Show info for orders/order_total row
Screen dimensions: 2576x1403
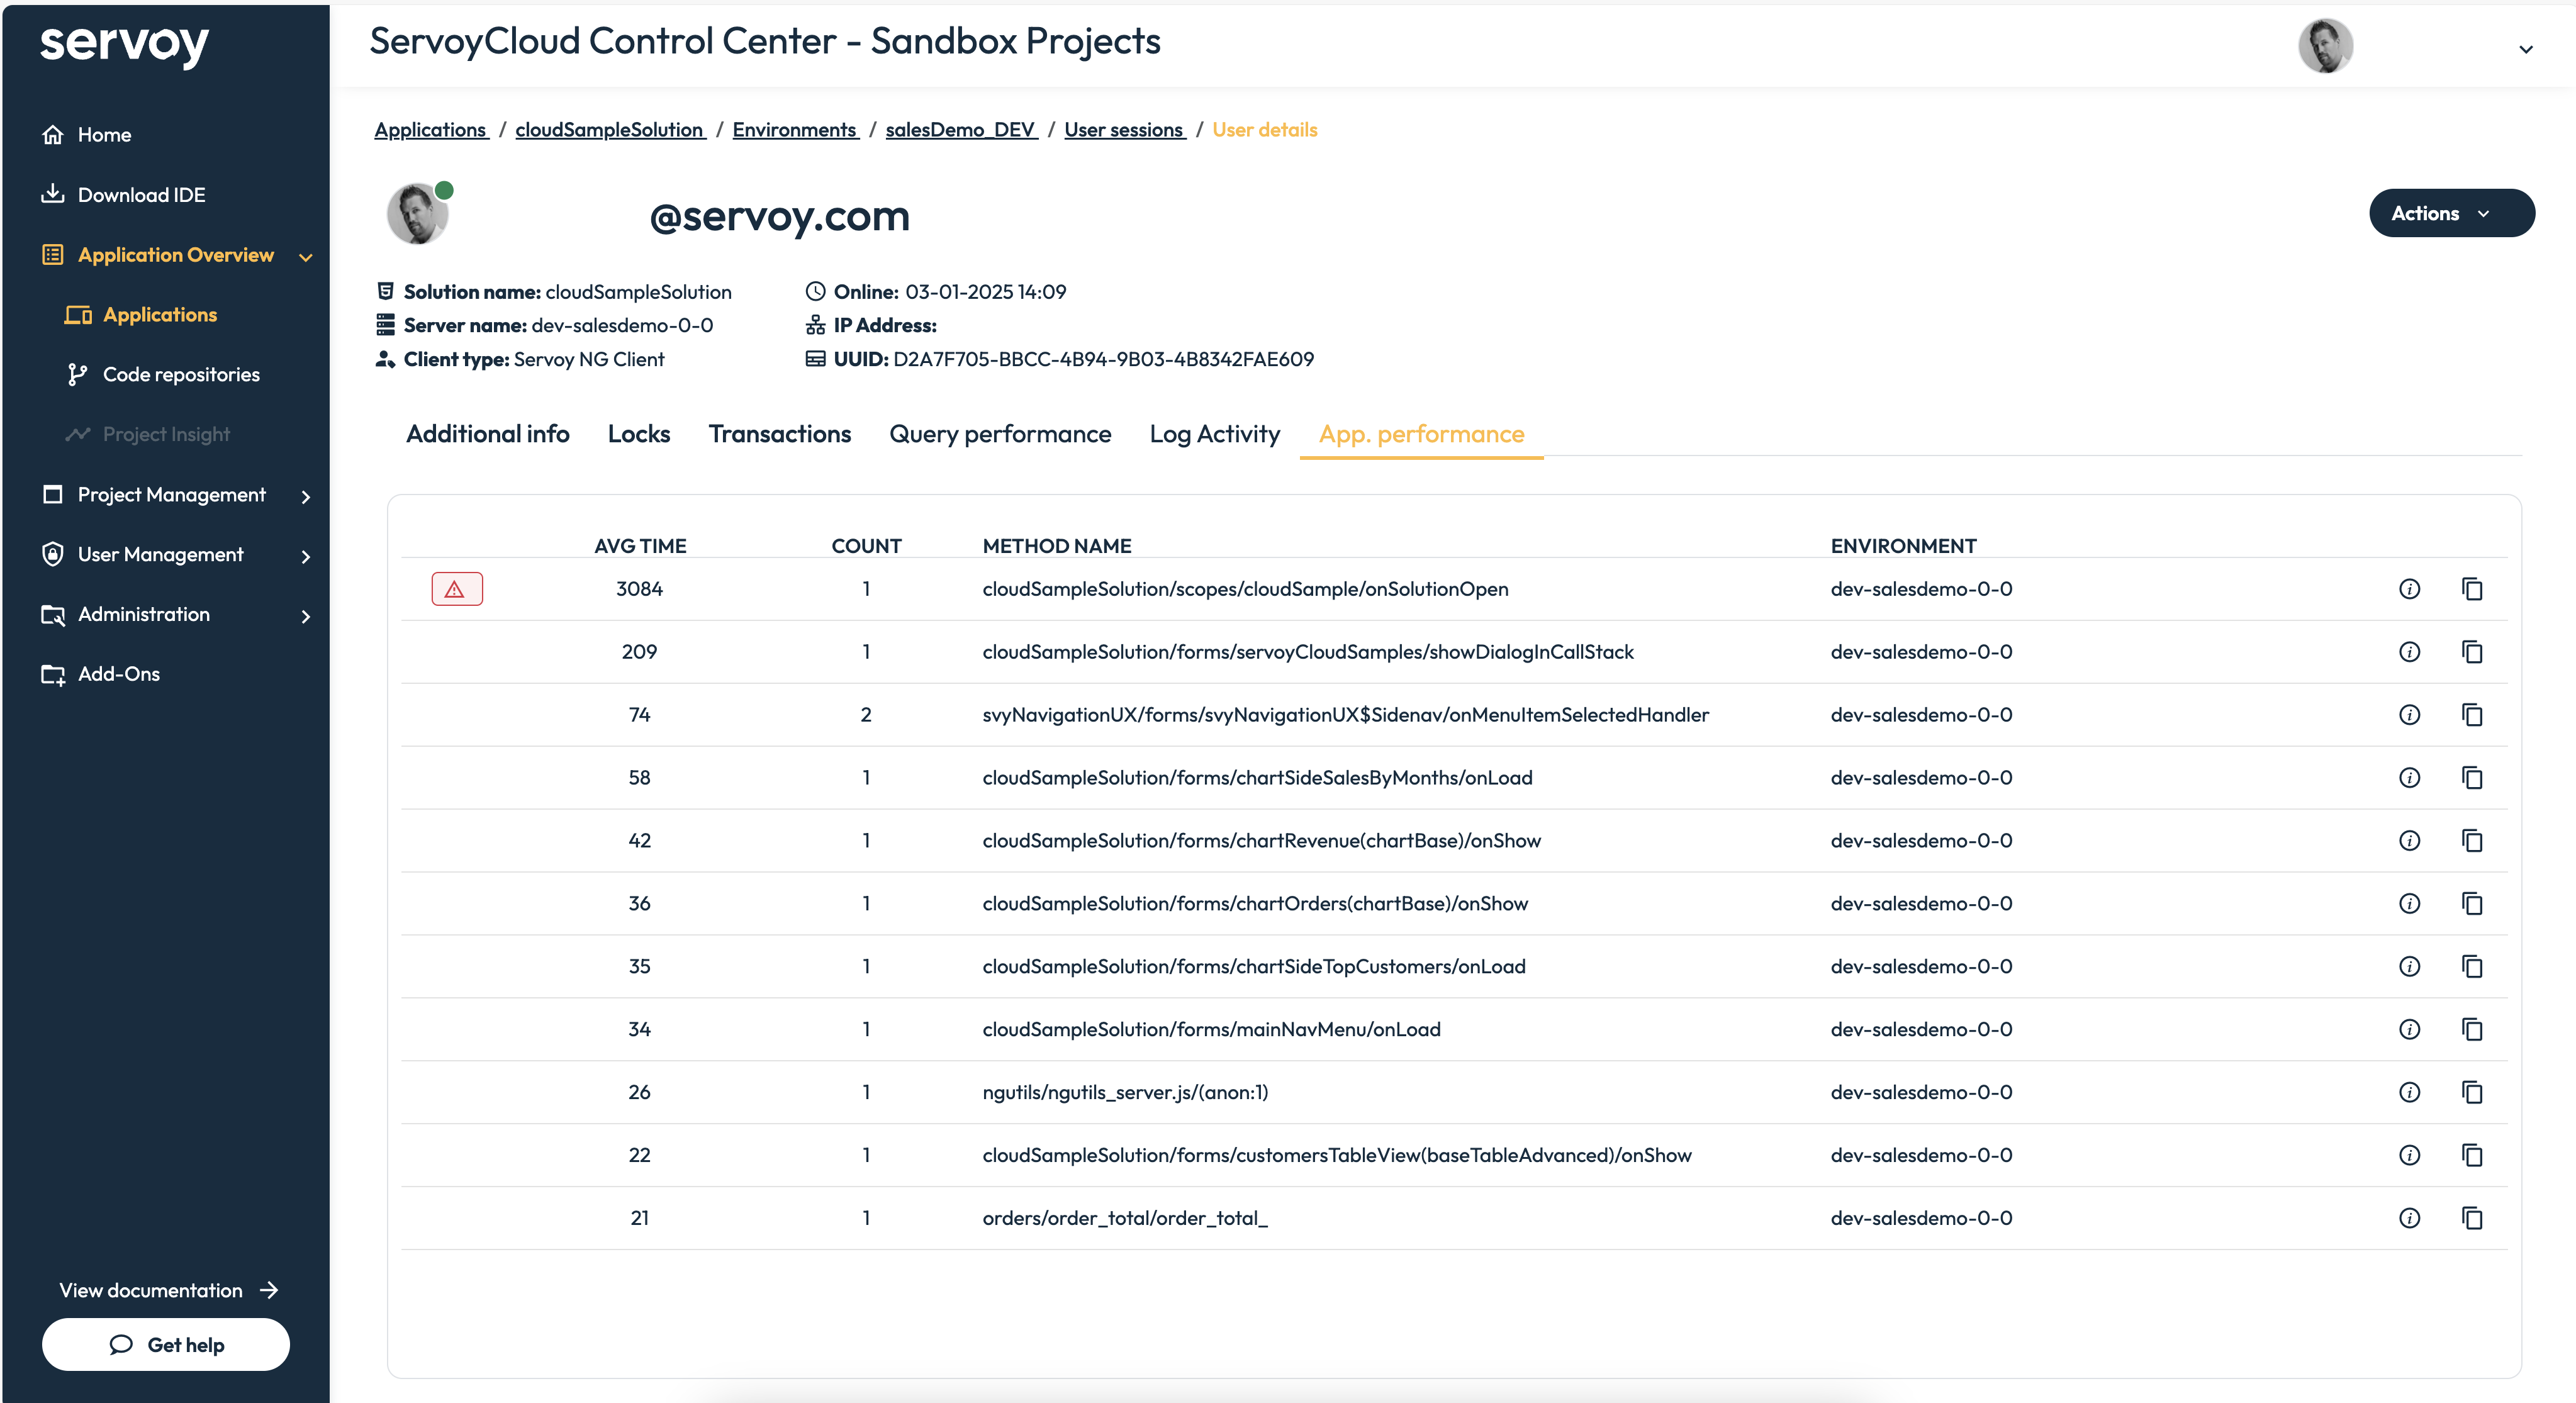(2409, 1218)
